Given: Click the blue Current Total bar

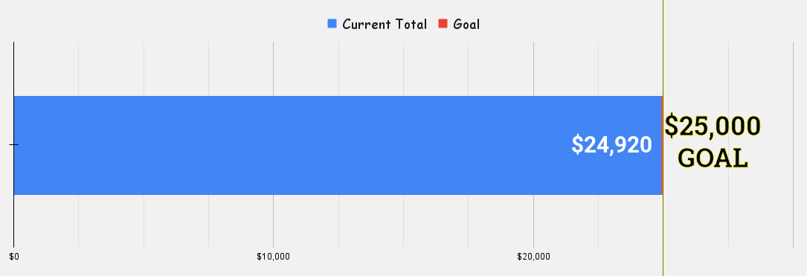Looking at the screenshot, I should pos(337,145).
